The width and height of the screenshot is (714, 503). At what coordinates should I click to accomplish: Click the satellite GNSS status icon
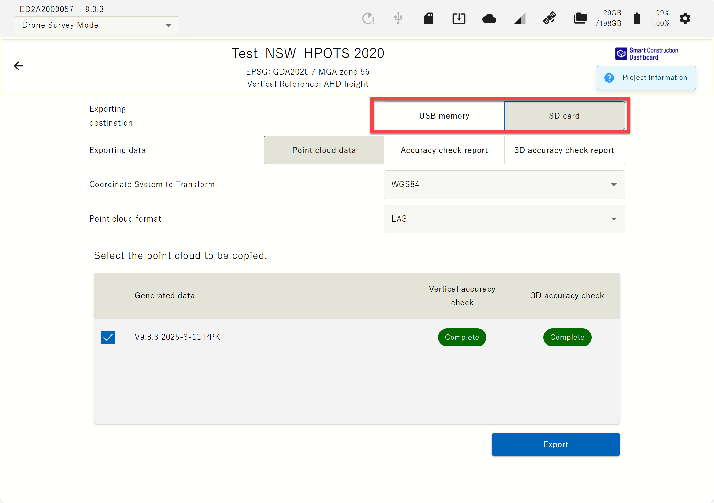click(x=550, y=18)
